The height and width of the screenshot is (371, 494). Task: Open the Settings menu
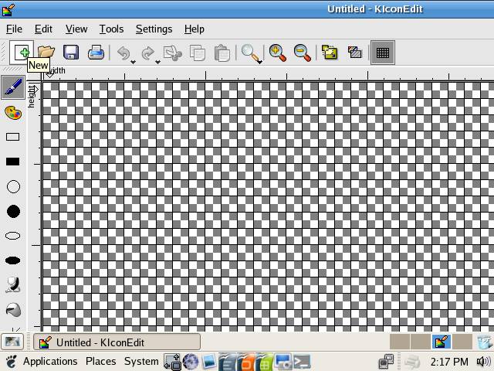click(154, 29)
